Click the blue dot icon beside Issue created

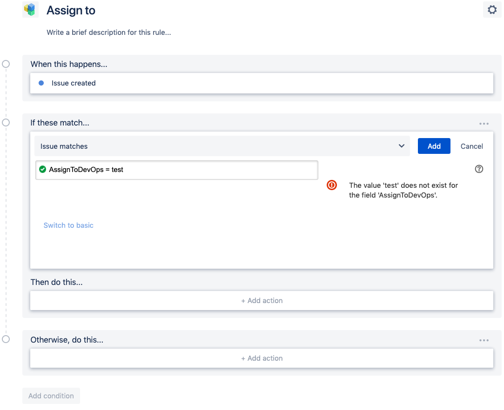(41, 83)
